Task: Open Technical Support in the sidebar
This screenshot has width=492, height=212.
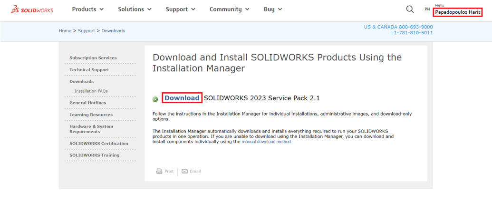Action: (89, 70)
